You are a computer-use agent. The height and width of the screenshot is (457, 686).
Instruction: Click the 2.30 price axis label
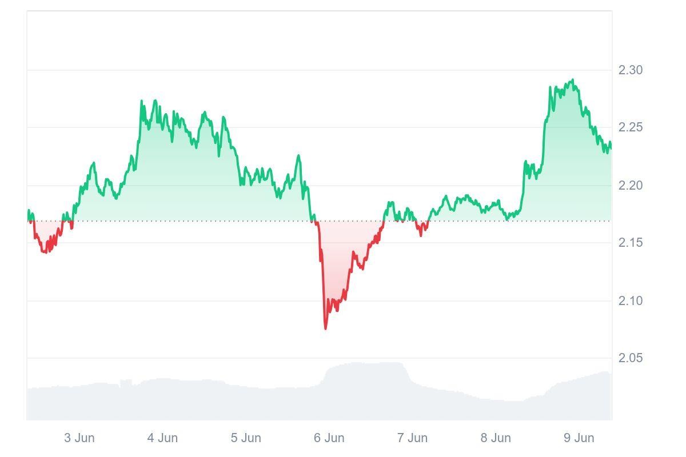(x=631, y=70)
